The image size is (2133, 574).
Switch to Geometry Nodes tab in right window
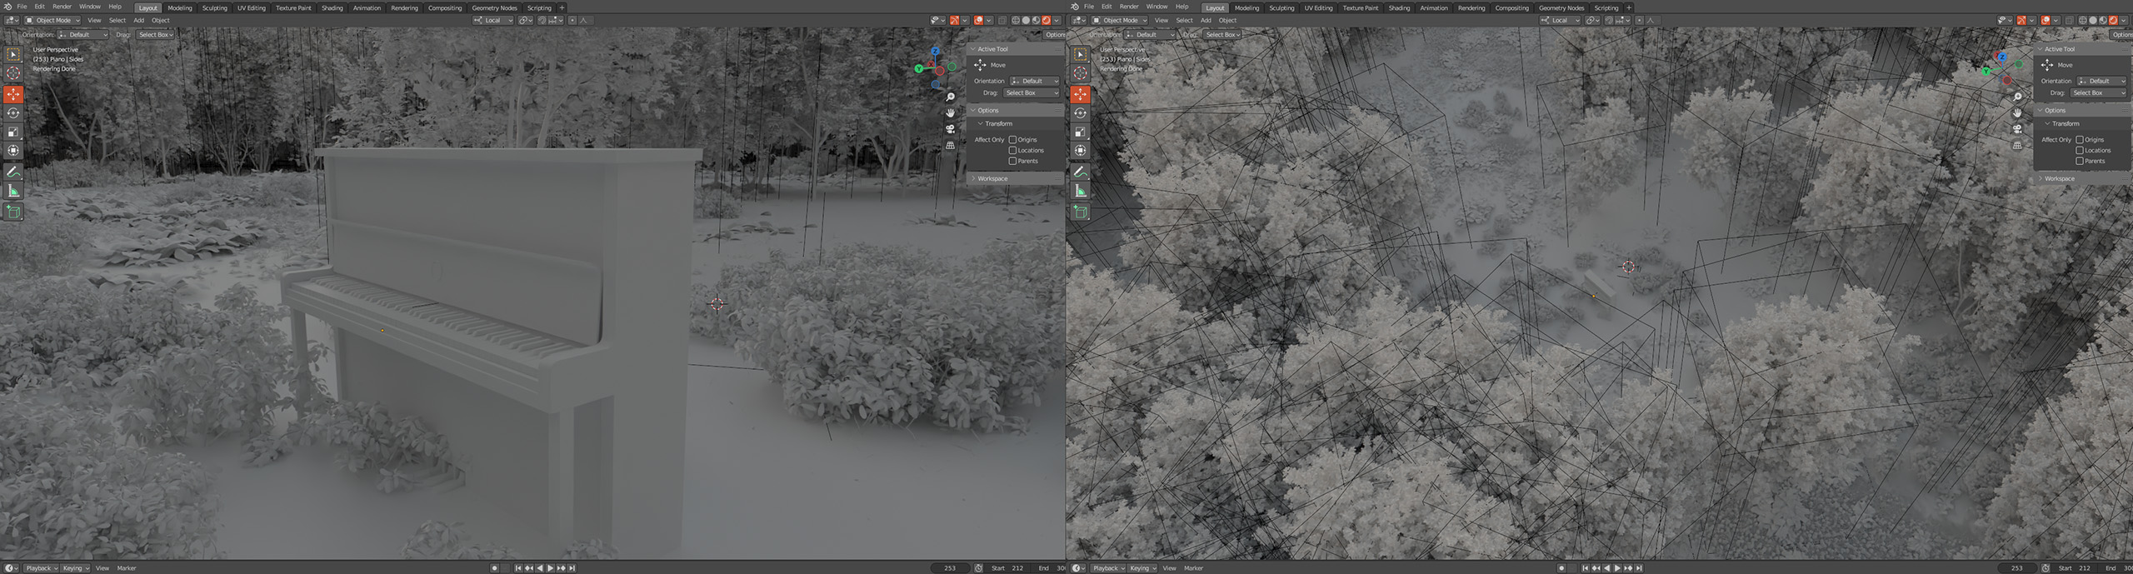tap(1561, 7)
